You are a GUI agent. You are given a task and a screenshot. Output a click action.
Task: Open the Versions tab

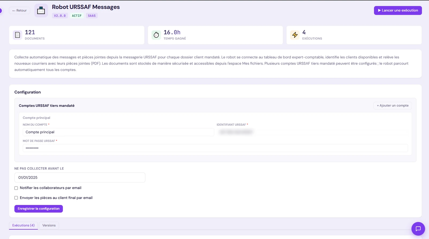pyautogui.click(x=49, y=225)
